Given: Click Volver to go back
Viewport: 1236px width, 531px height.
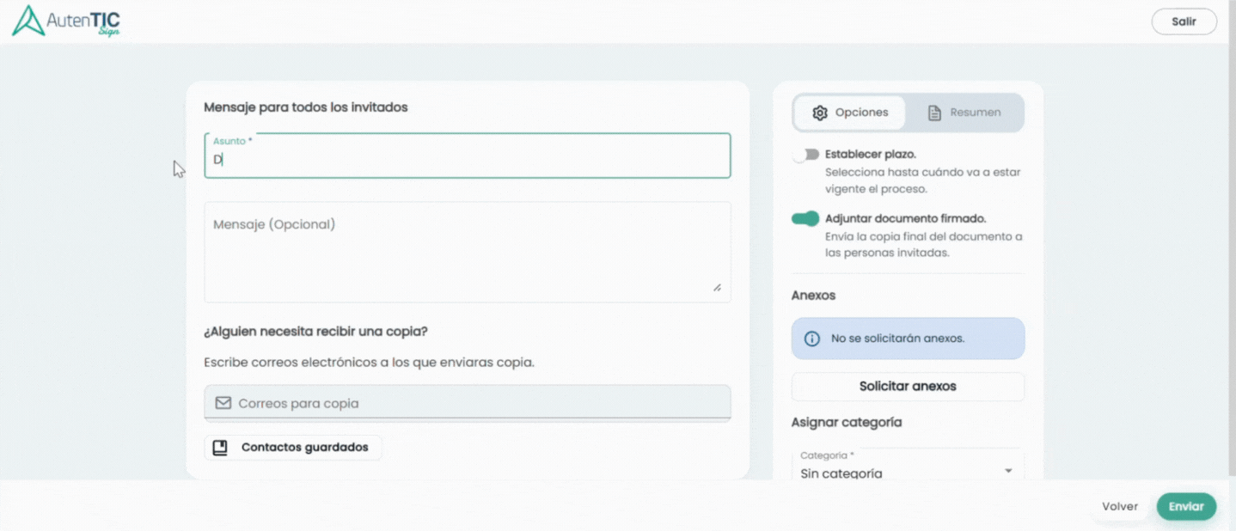Looking at the screenshot, I should pyautogui.click(x=1119, y=507).
